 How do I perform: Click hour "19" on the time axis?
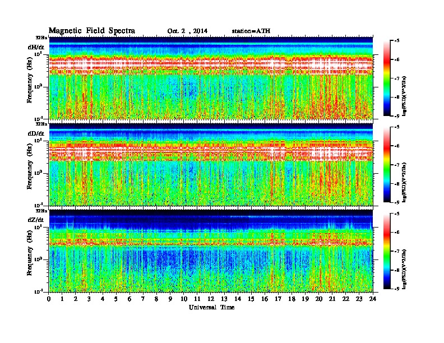[x=305, y=299]
